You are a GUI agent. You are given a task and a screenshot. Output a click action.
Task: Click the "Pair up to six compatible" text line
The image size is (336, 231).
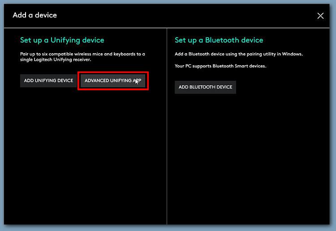pos(82,54)
